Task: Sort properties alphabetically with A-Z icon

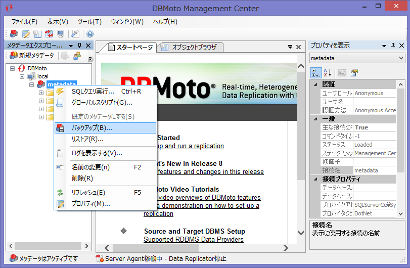Action: pyautogui.click(x=328, y=72)
